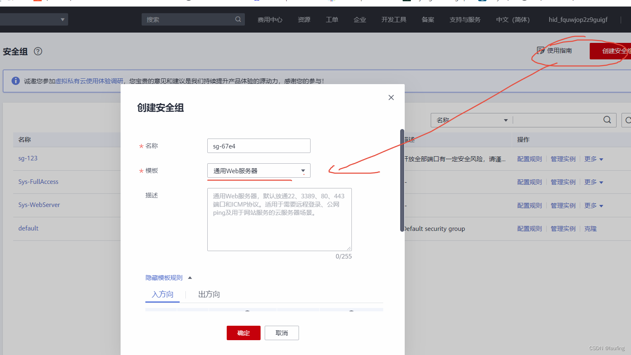Open the 工单 menu
Screen dimensions: 631x355
pos(332,20)
